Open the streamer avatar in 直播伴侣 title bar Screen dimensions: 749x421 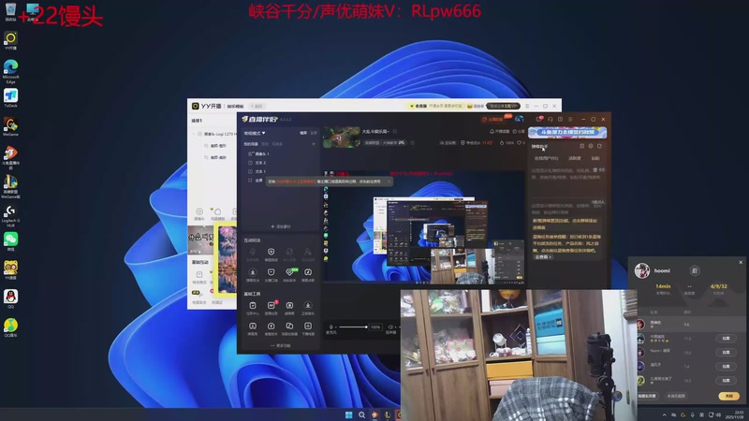[x=520, y=119]
